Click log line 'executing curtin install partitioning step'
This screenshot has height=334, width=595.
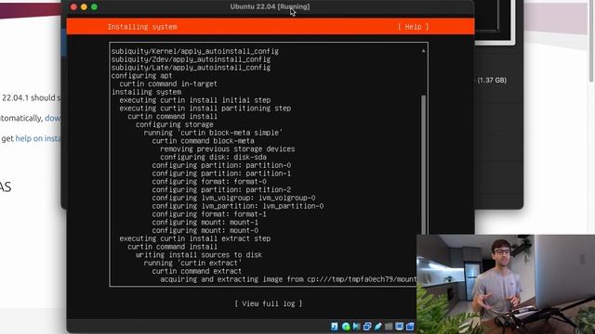tap(205, 109)
